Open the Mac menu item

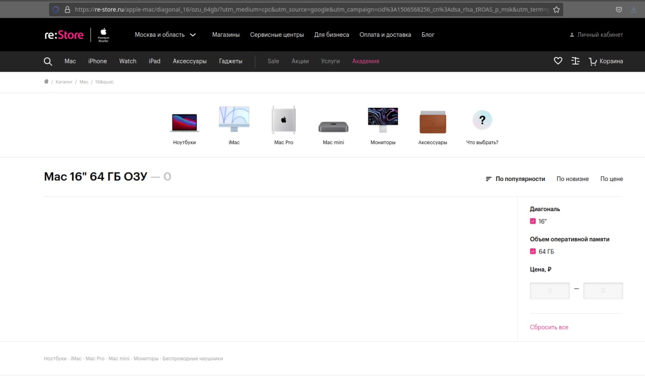tap(70, 61)
